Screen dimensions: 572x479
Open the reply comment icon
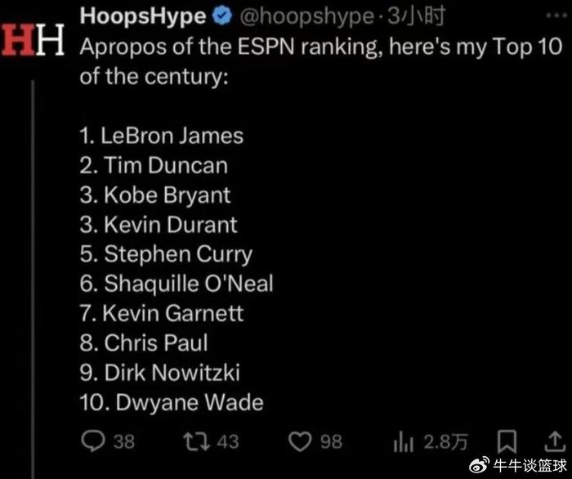[92, 441]
